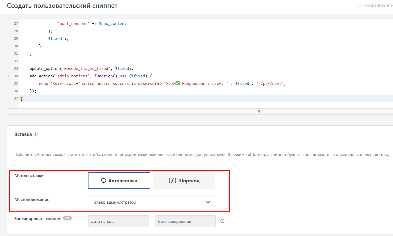
Task: Click the $fixed++ statement
Action: point(58,38)
